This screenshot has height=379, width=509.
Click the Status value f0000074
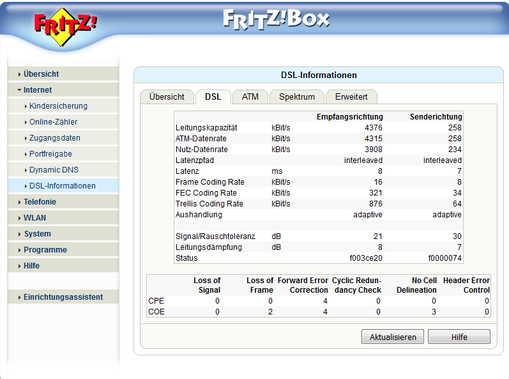[444, 258]
